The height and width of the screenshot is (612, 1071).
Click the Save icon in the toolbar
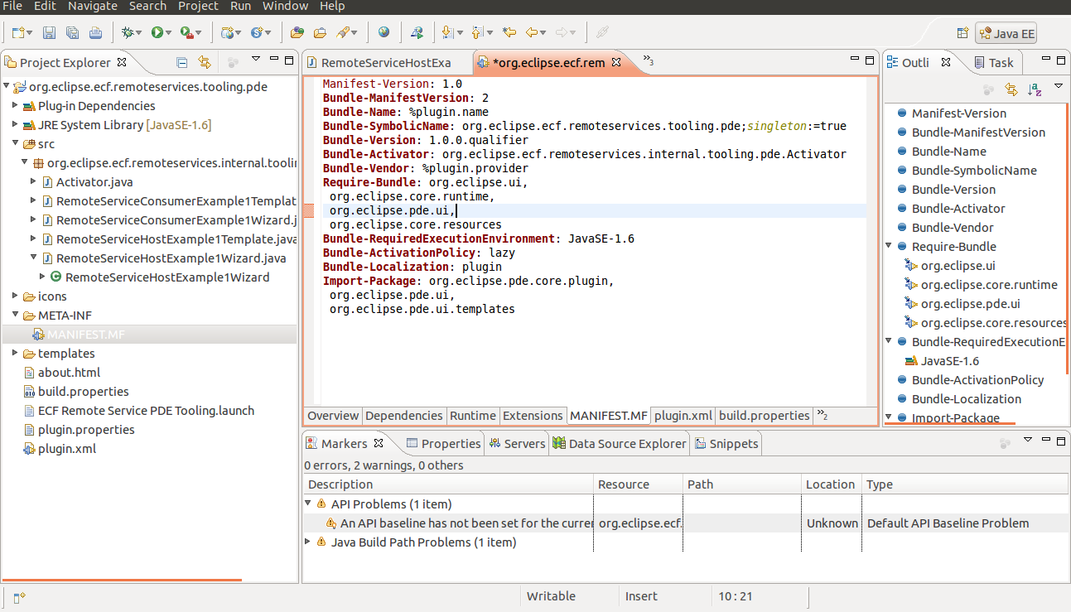click(x=49, y=33)
